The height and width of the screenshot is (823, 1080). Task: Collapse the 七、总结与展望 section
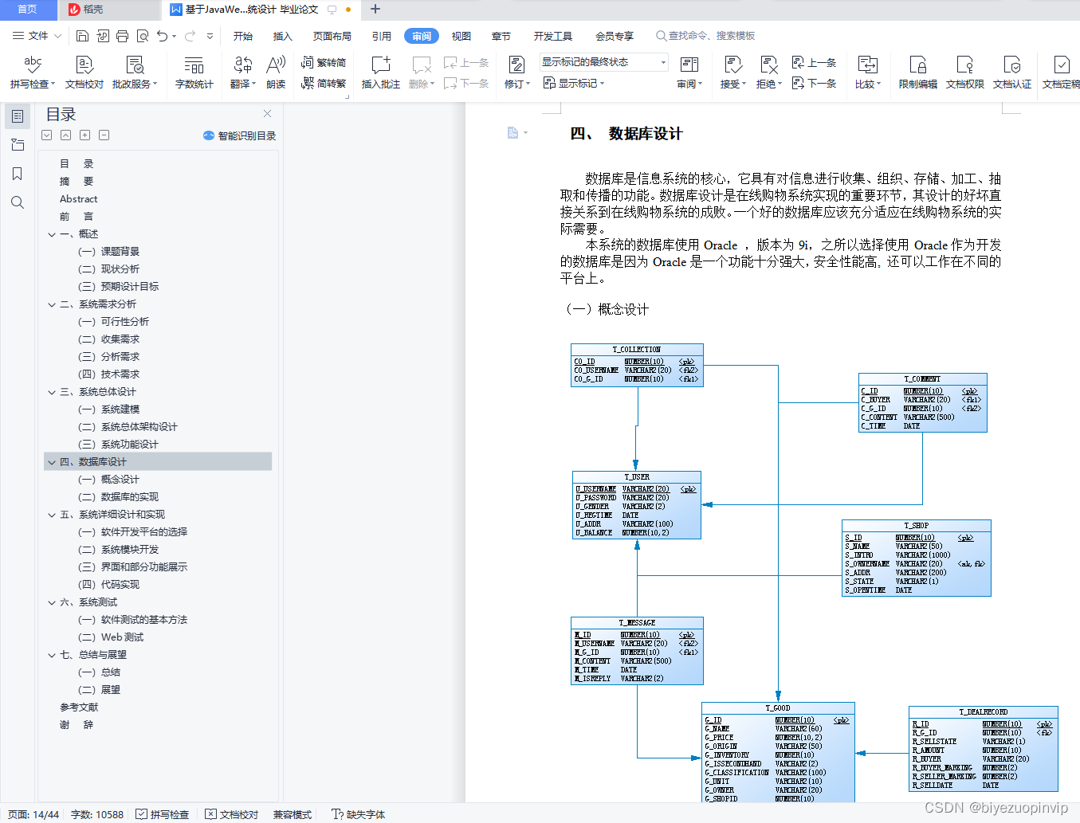click(x=52, y=655)
